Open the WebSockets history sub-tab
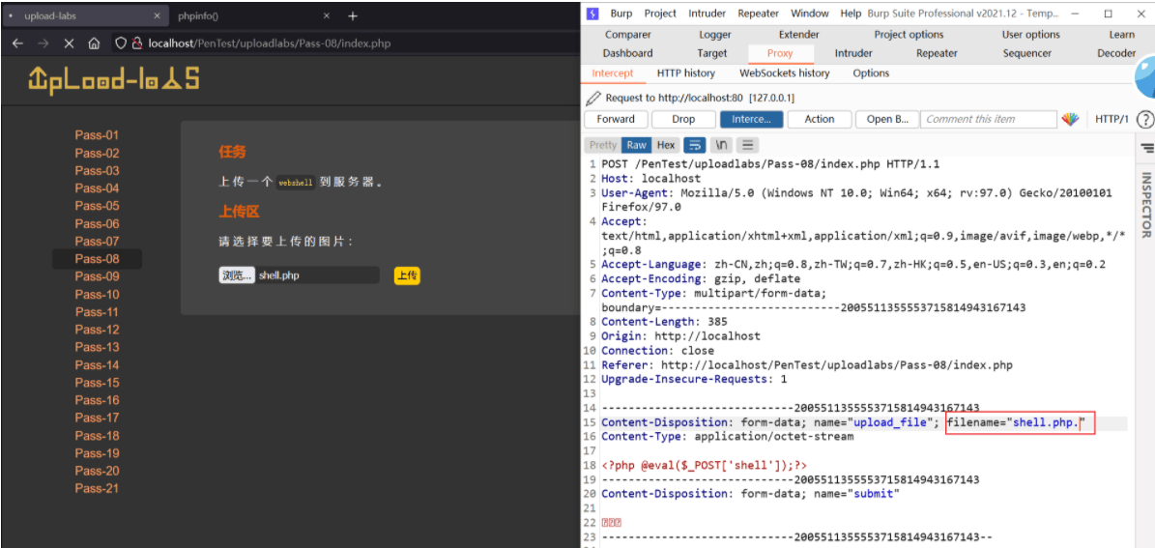This screenshot has width=1155, height=548. (785, 72)
